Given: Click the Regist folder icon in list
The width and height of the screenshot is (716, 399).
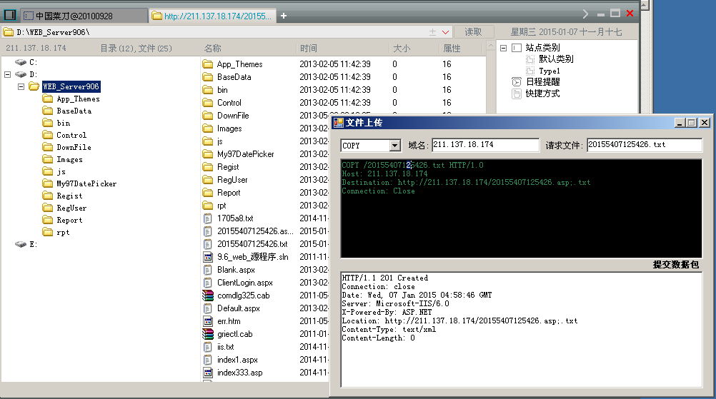Looking at the screenshot, I should coord(208,167).
